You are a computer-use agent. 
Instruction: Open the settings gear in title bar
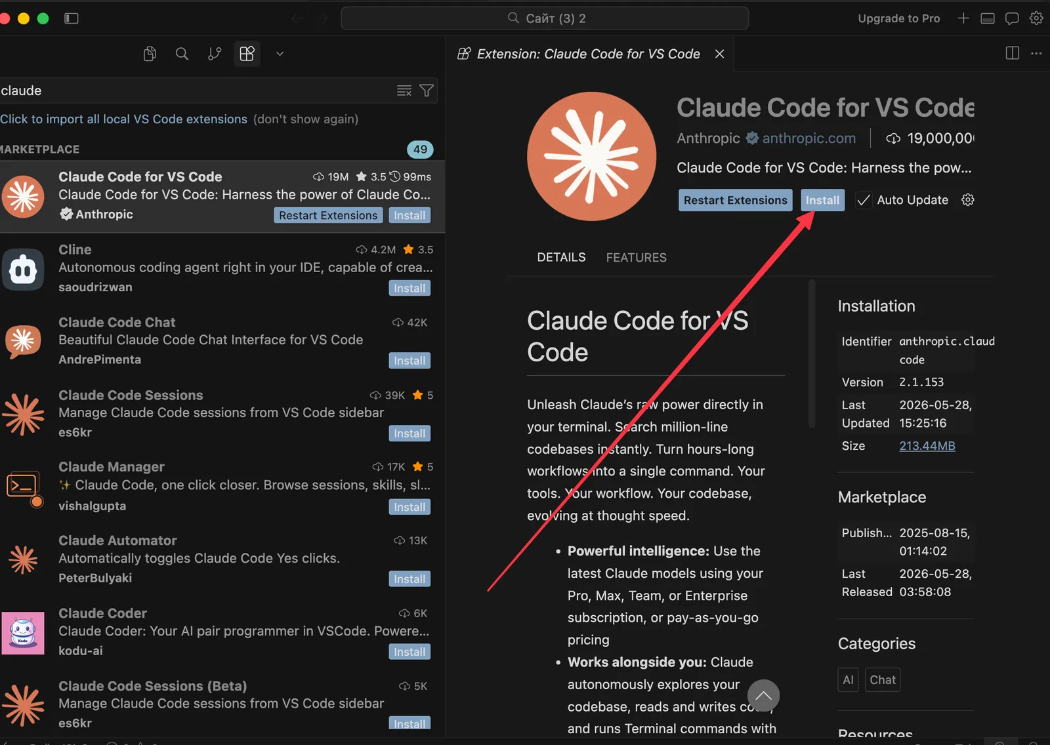[1036, 18]
